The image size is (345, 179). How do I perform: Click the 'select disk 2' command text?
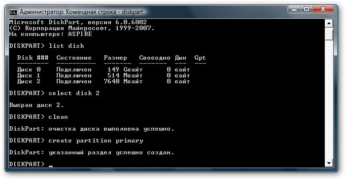click(x=74, y=93)
